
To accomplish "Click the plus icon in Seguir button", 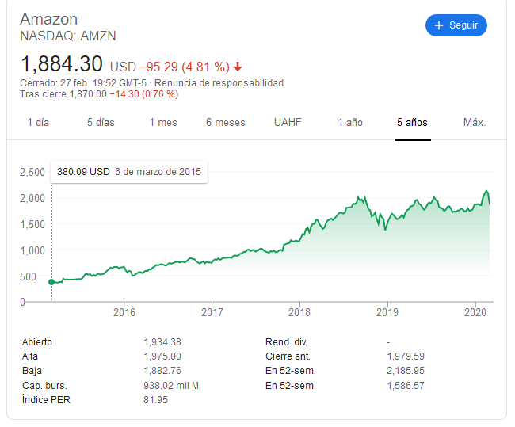I will click(438, 25).
